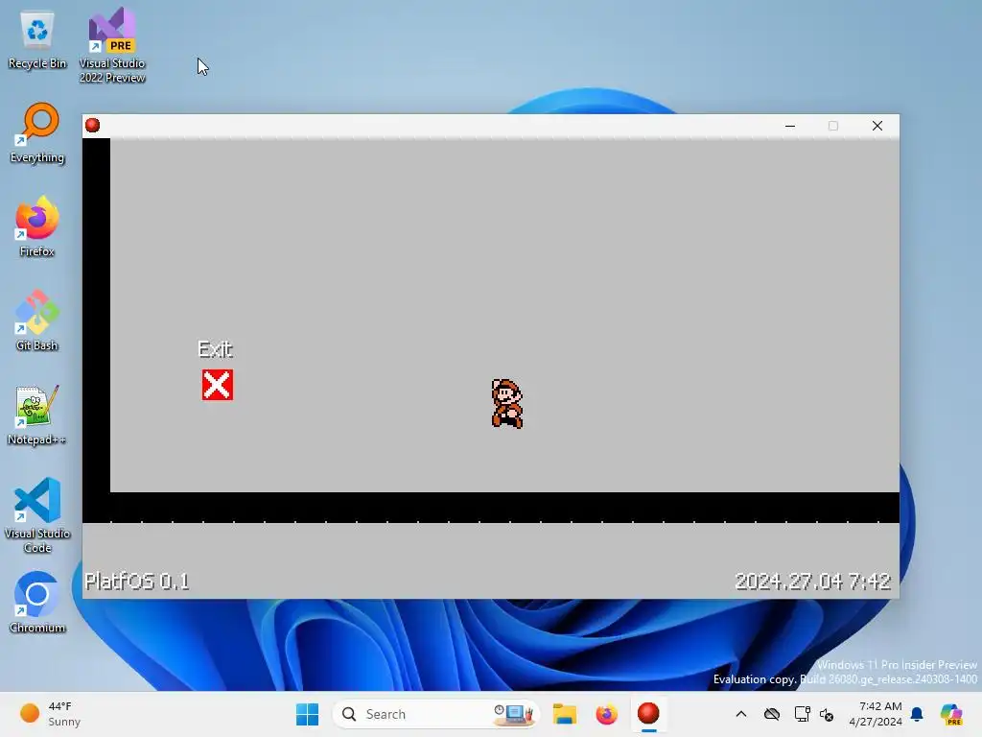Select the Notepad++ desktop shortcut
This screenshot has height=737, width=982.
pyautogui.click(x=37, y=415)
